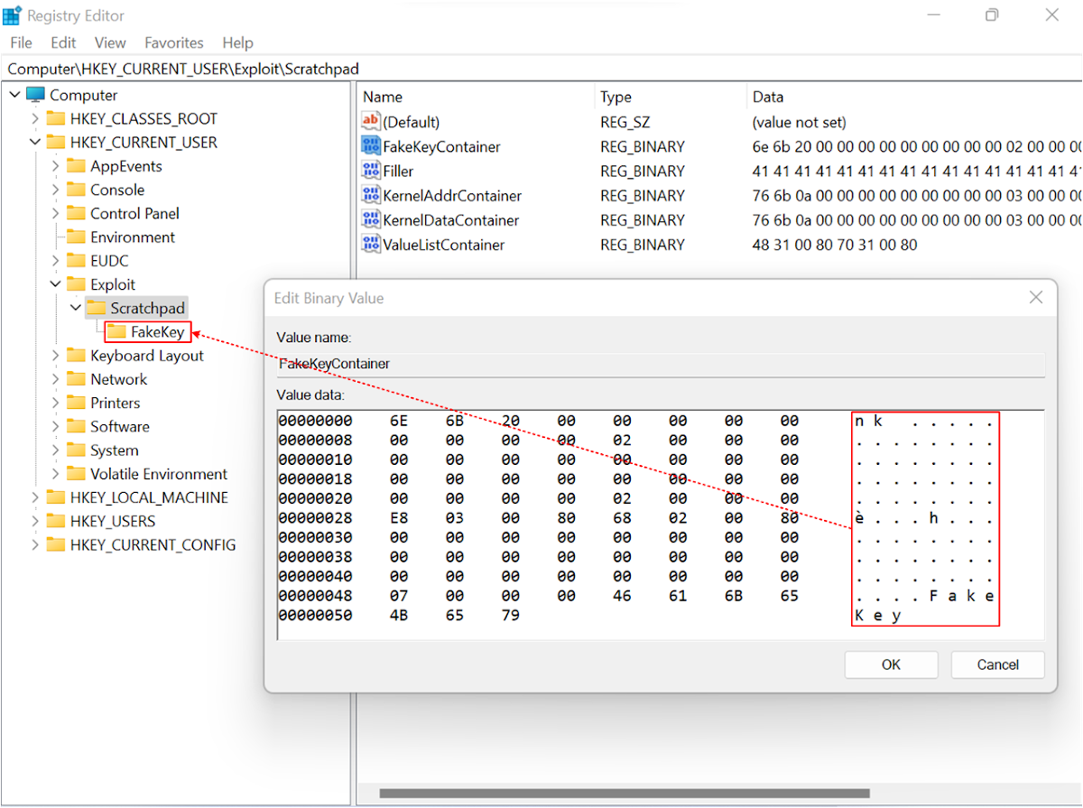Click the REG_SZ icon next to (Default)

[x=371, y=121]
